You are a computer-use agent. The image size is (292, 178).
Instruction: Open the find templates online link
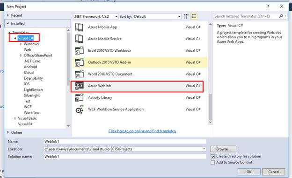[x=142, y=131]
